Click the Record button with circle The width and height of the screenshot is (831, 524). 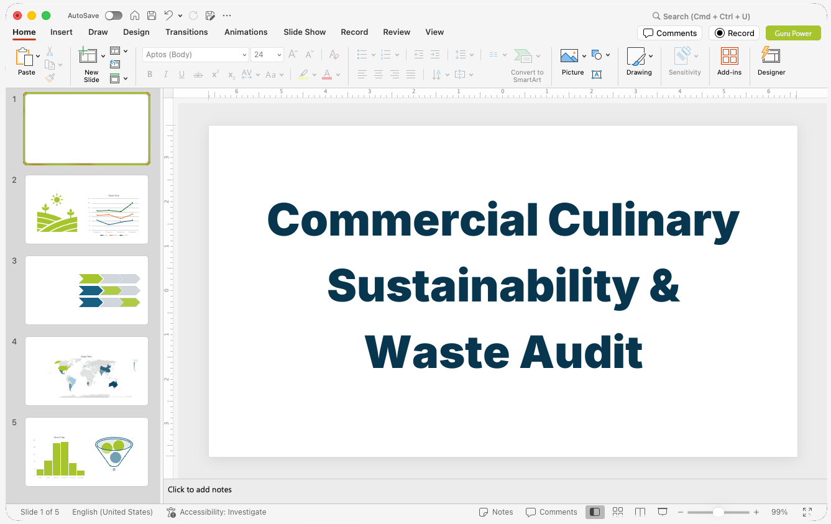click(x=734, y=34)
